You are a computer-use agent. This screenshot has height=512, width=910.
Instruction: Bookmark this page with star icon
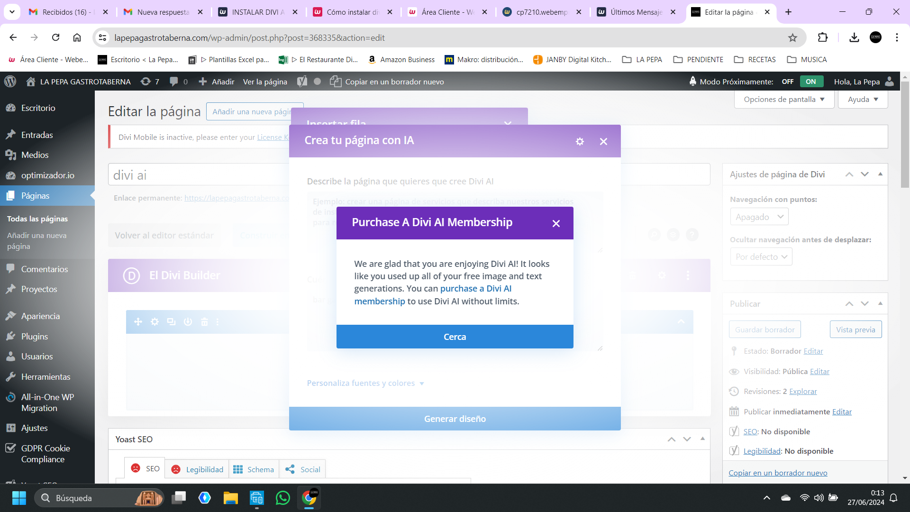[792, 37]
